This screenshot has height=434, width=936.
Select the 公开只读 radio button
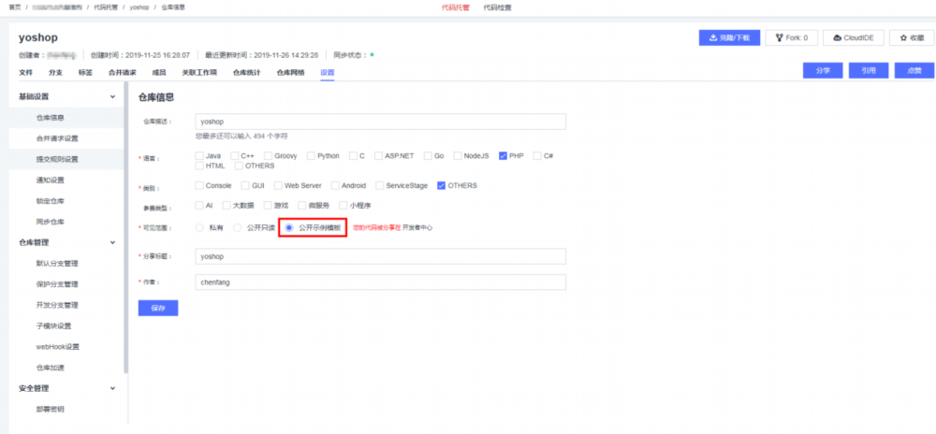[237, 227]
